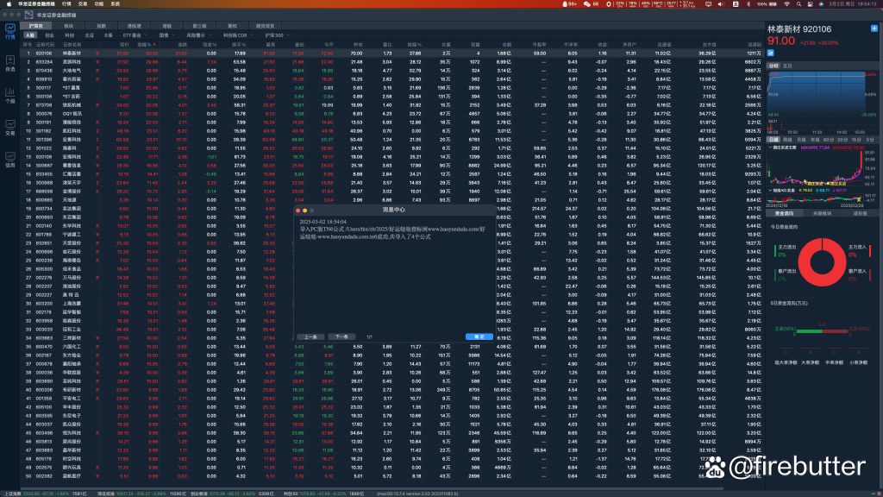Click the 个股 sidebar icon
The image size is (883, 497).
[9, 97]
